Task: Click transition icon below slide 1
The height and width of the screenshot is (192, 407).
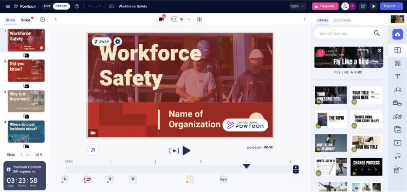Action: point(26,55)
